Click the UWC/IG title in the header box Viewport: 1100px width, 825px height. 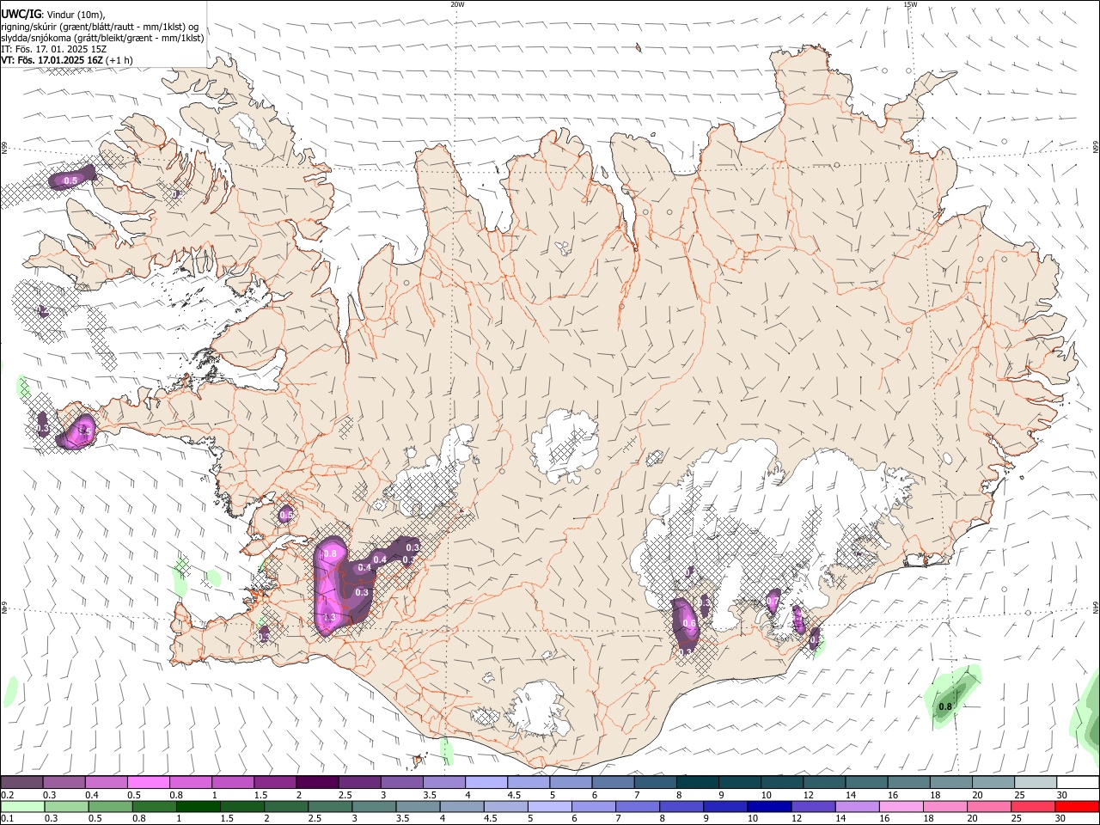click(21, 14)
